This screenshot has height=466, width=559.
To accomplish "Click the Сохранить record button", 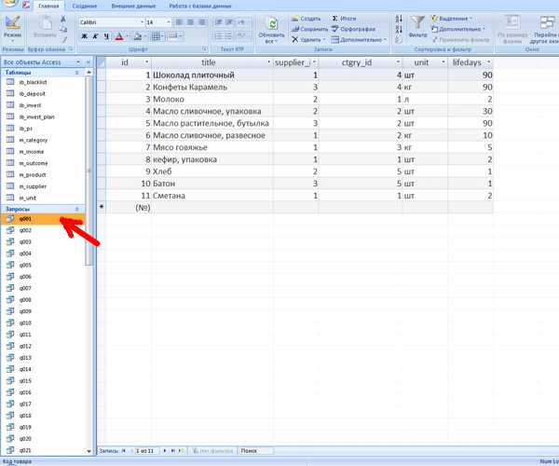I will pos(308,29).
